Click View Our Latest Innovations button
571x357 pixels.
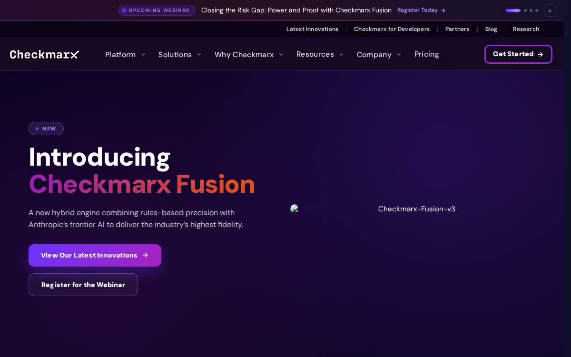click(x=95, y=255)
